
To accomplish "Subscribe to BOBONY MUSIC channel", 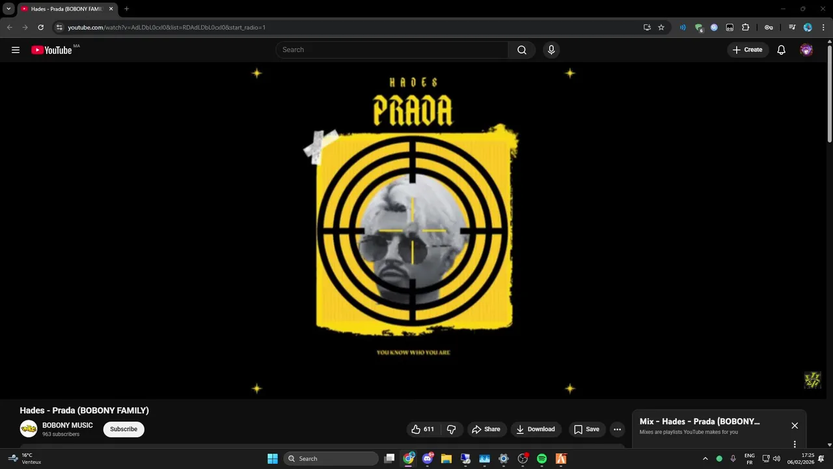I will (x=124, y=429).
